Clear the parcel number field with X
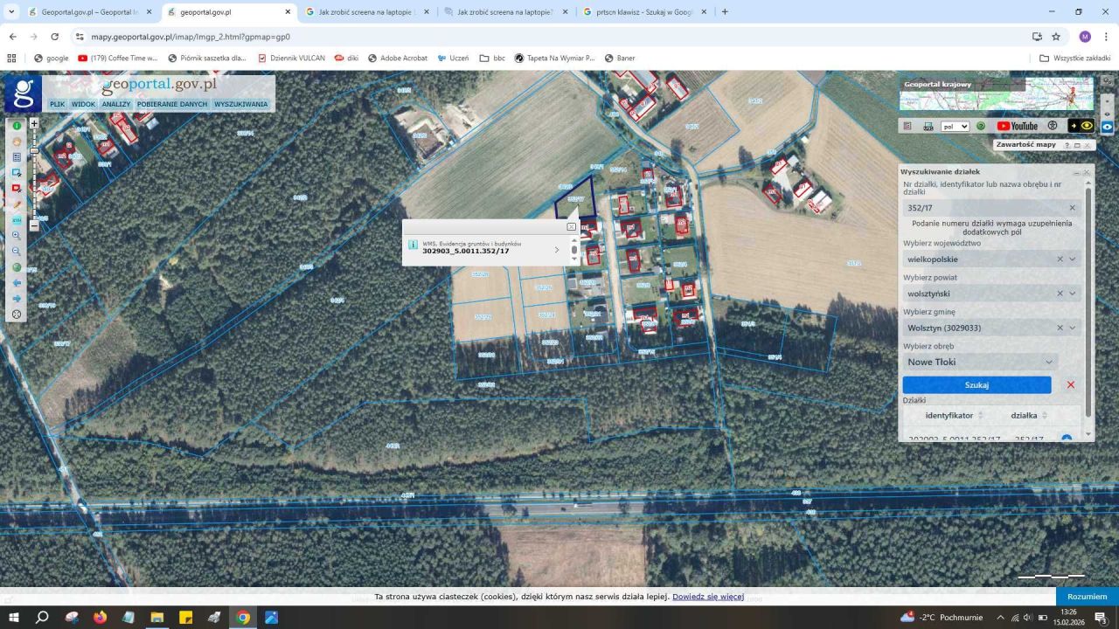The width and height of the screenshot is (1119, 629). 1073,208
